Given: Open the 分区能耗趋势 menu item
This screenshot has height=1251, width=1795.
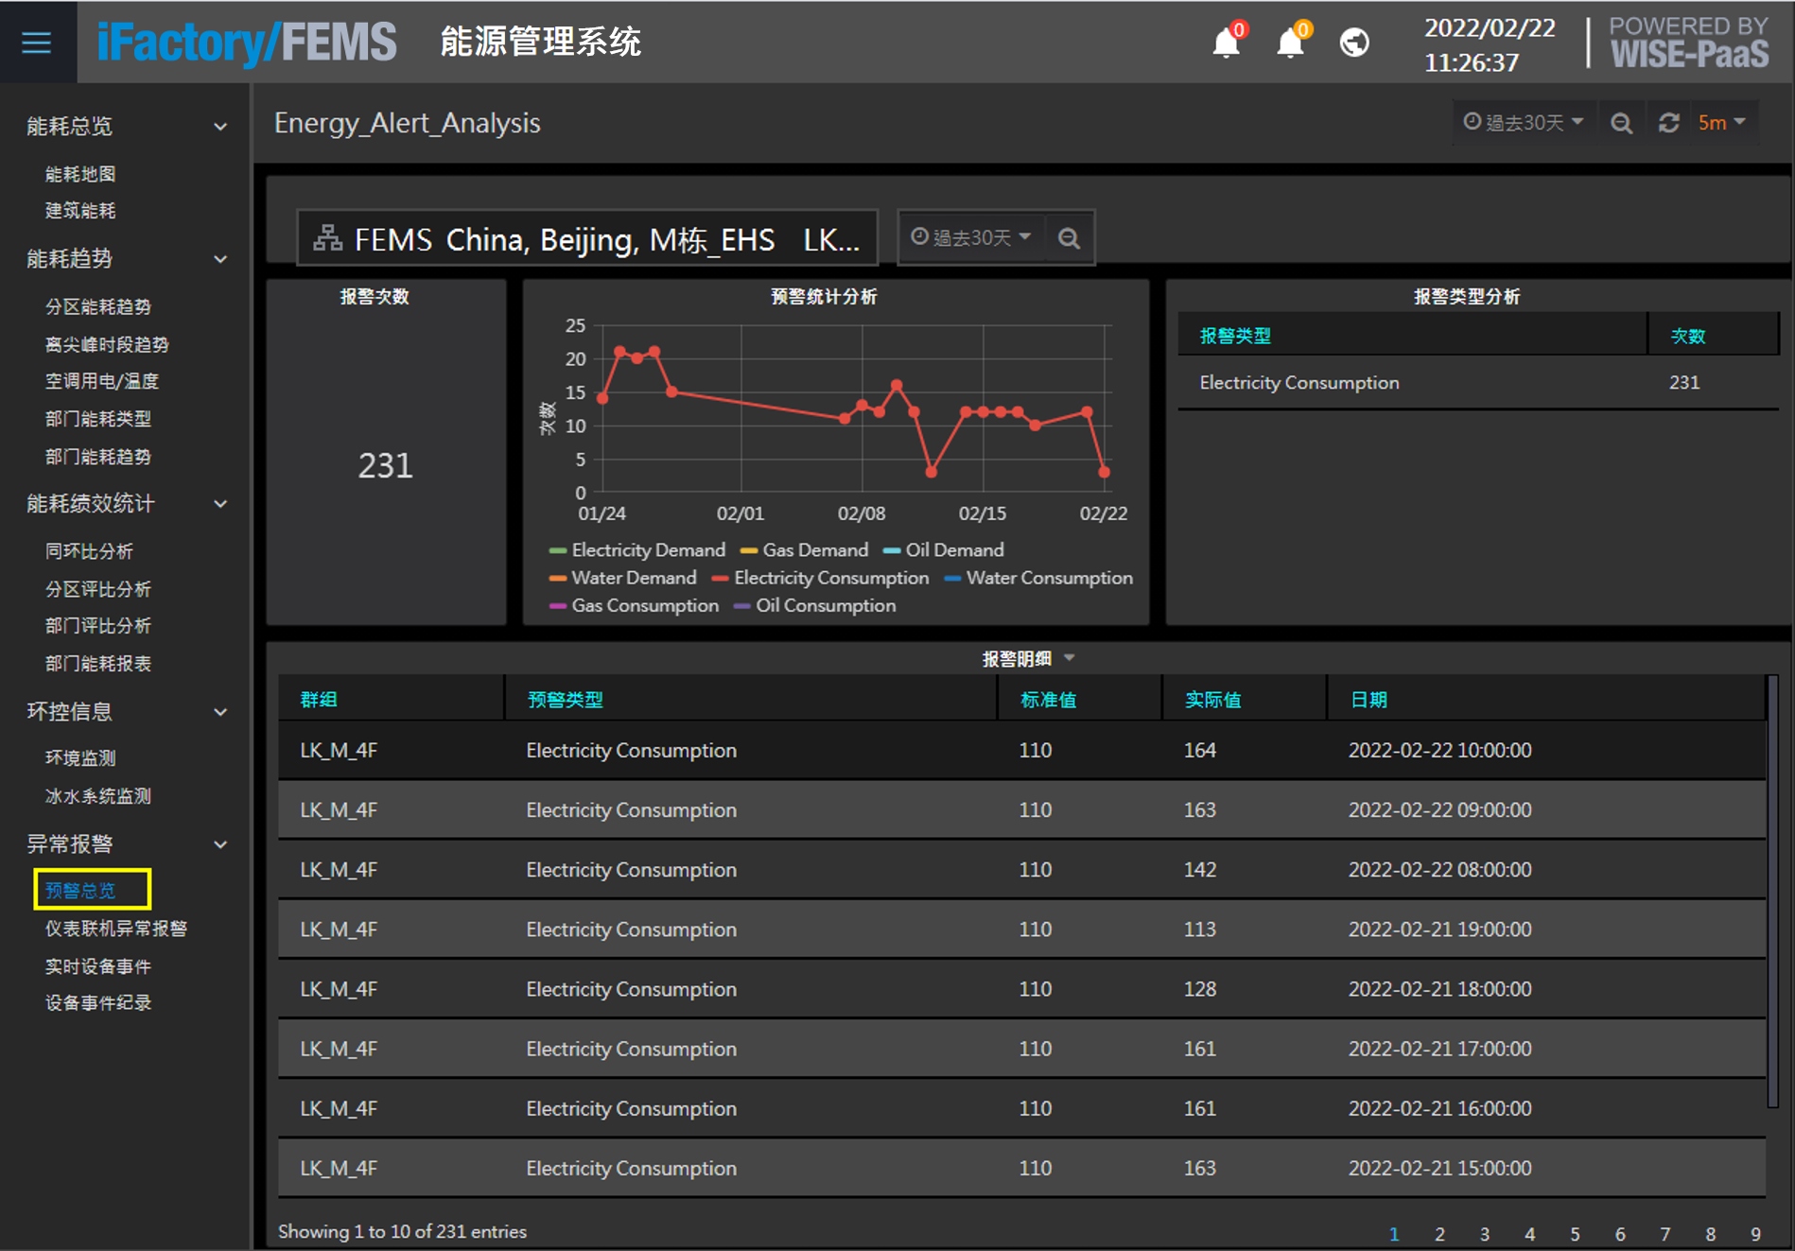Looking at the screenshot, I should 98,306.
